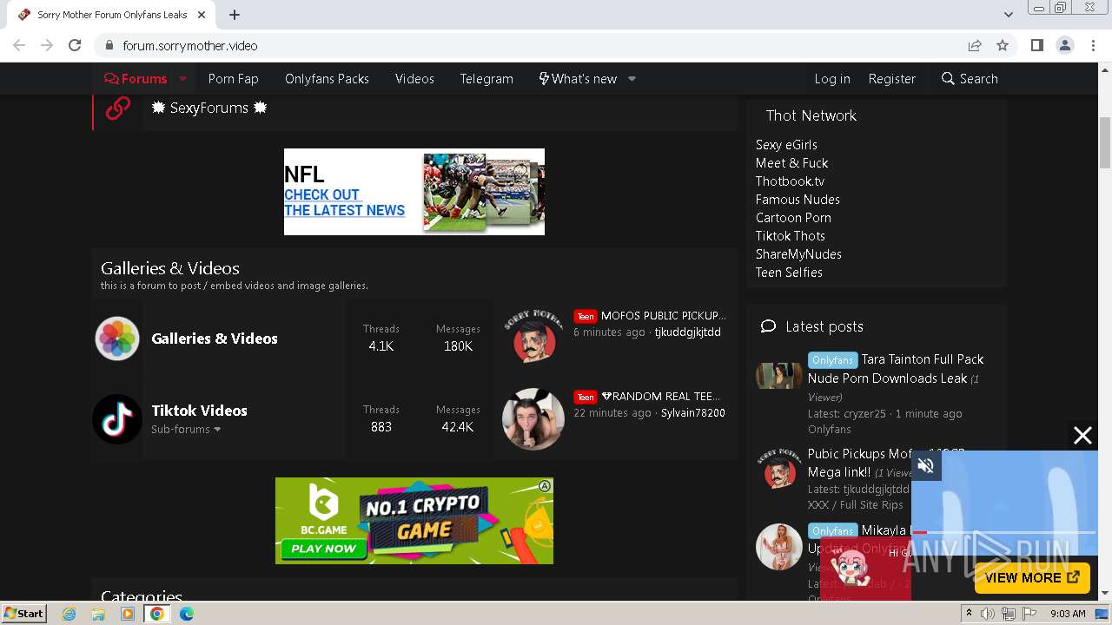Screen dimensions: 1112x625
Task: Click the NFL latest news ad banner
Action: (414, 192)
